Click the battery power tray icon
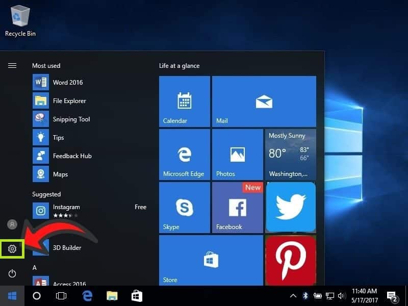This screenshot has width=408, height=306. click(x=317, y=296)
